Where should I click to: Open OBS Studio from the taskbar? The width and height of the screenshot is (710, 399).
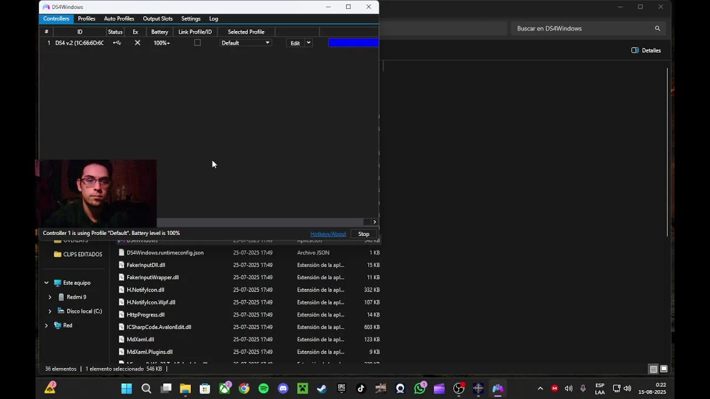(x=459, y=388)
